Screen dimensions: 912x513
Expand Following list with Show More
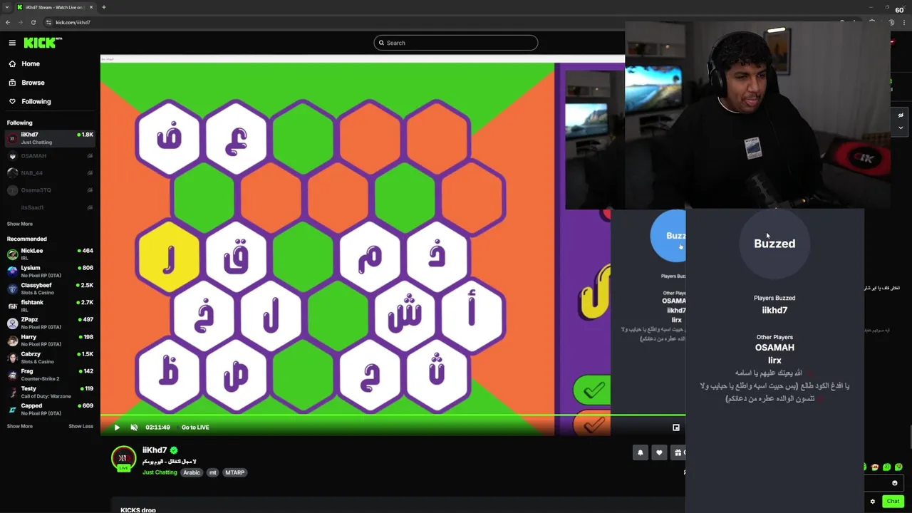click(20, 224)
